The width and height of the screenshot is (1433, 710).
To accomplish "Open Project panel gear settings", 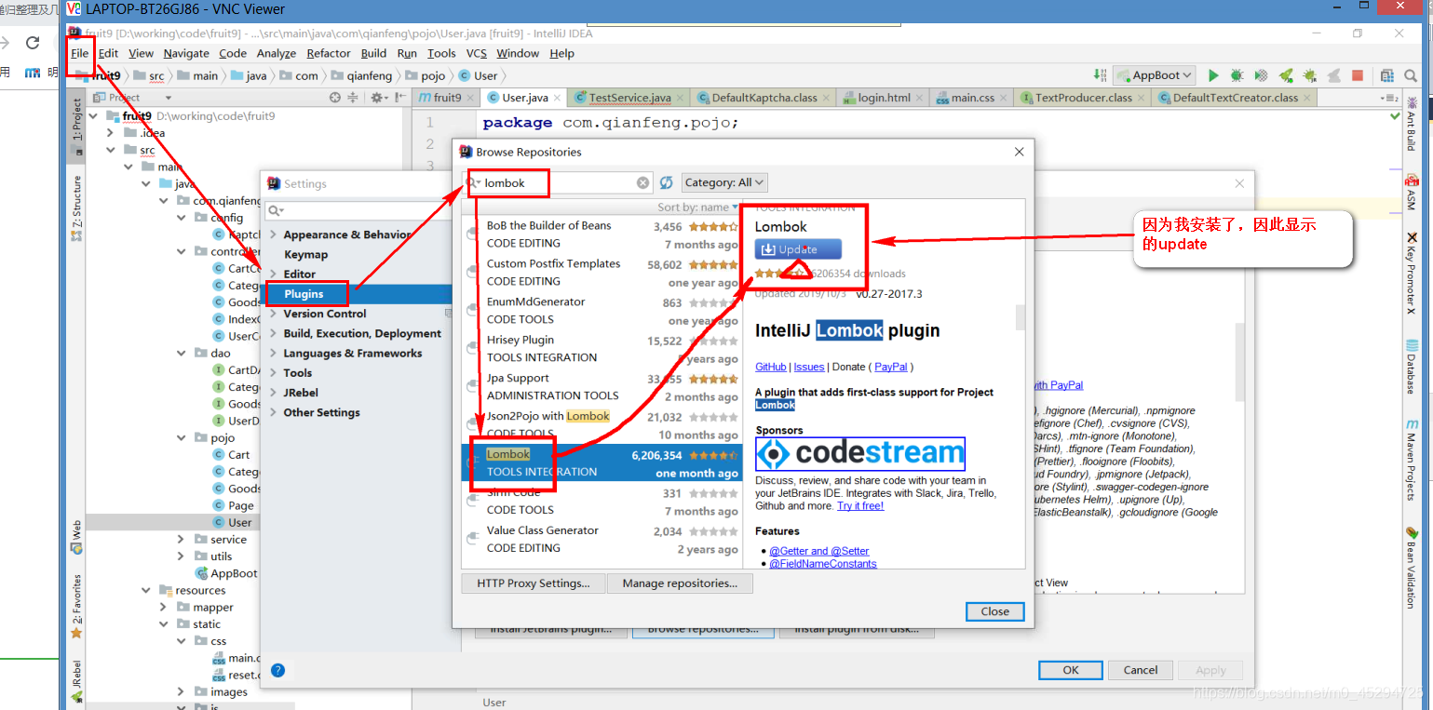I will (x=377, y=97).
